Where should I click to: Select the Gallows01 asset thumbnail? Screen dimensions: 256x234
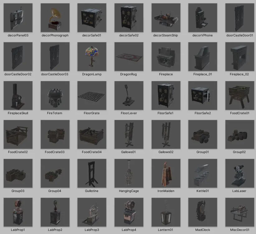click(129, 134)
